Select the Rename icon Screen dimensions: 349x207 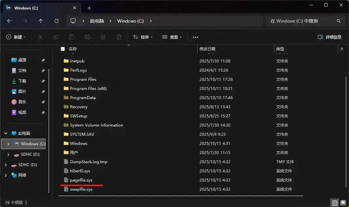coord(87,37)
